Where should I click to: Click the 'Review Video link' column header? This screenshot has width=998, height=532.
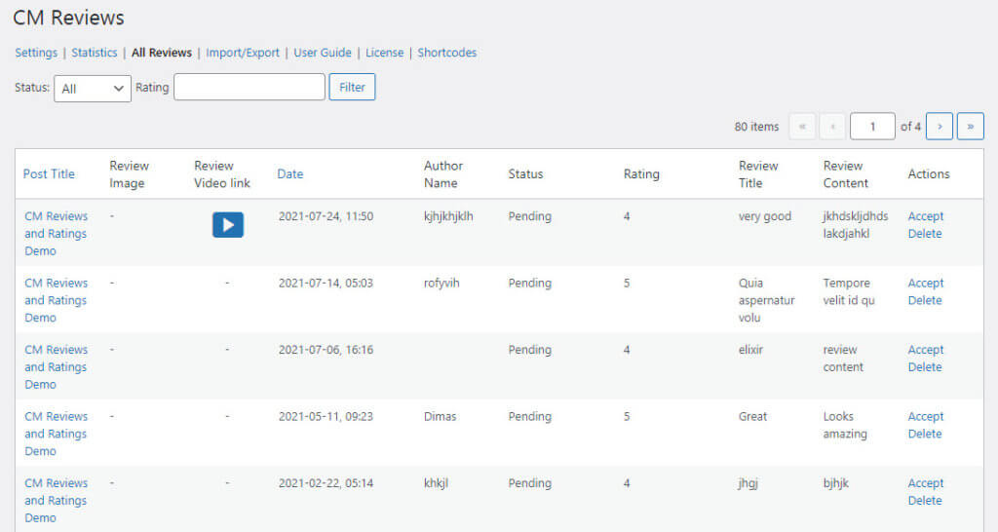(x=222, y=174)
